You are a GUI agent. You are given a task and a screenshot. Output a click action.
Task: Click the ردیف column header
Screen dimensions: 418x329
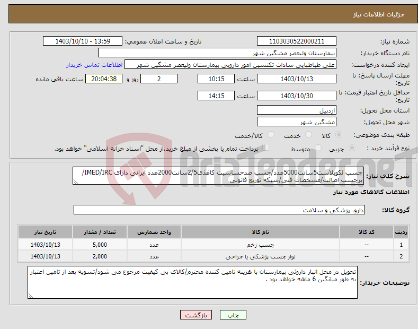pyautogui.click(x=401, y=232)
